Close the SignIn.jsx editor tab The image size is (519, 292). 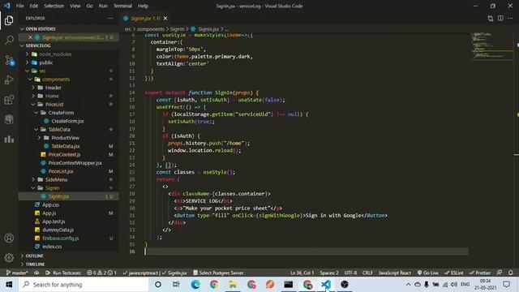click(x=165, y=18)
